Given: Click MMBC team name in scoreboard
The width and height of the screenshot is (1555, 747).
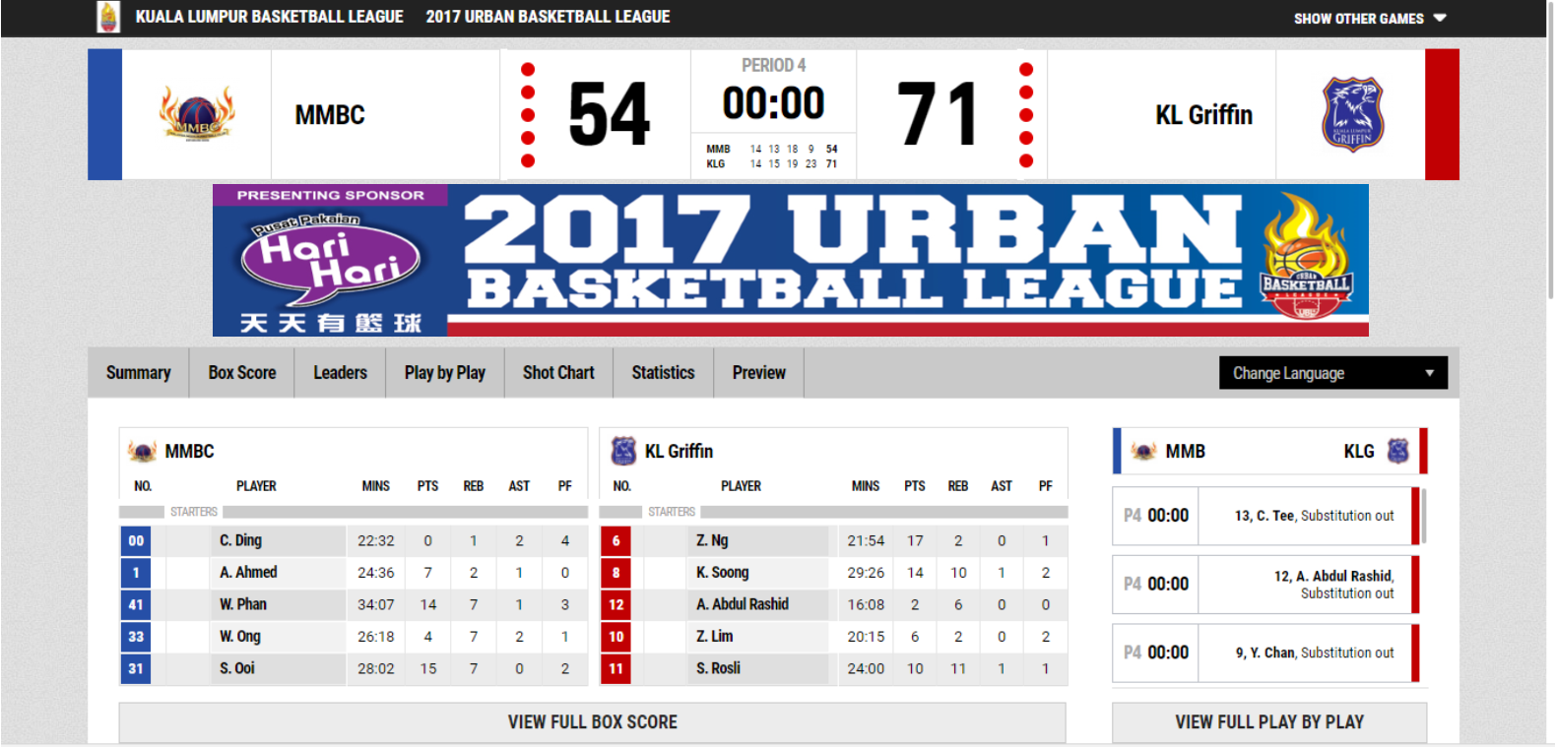Looking at the screenshot, I should (x=330, y=115).
